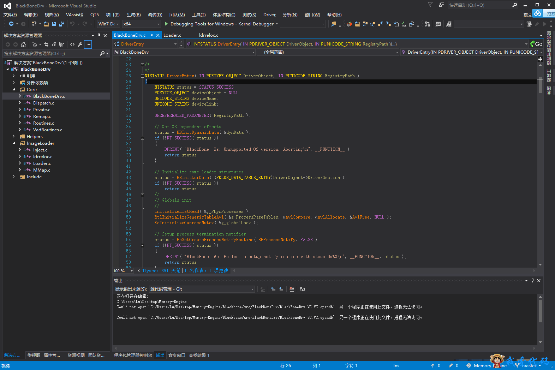Close the BlackBoneDrv.c tab

coord(158,35)
